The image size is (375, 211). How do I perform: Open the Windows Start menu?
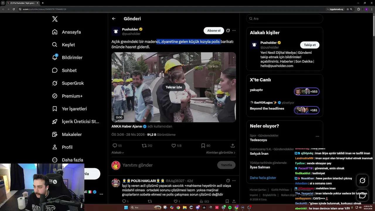point(126,207)
